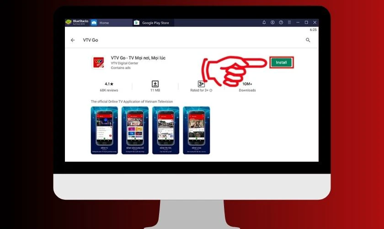Click the download size icon
Viewport: 384px width, 229px height.
point(155,84)
